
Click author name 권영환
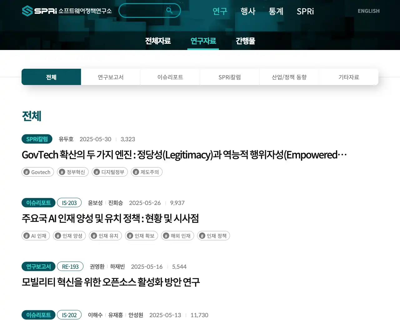coord(97,267)
